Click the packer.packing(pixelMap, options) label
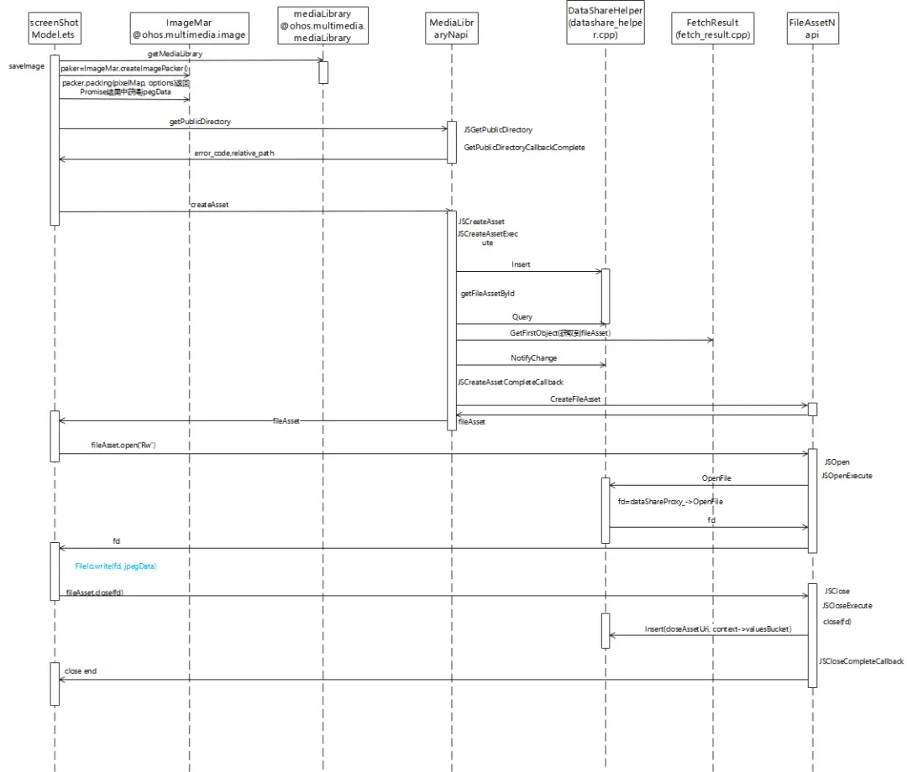This screenshot has width=907, height=772. [125, 87]
